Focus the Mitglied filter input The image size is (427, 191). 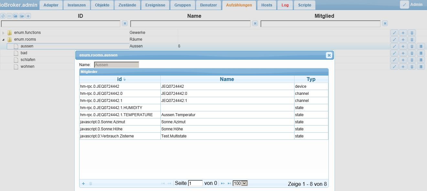tap(321, 24)
